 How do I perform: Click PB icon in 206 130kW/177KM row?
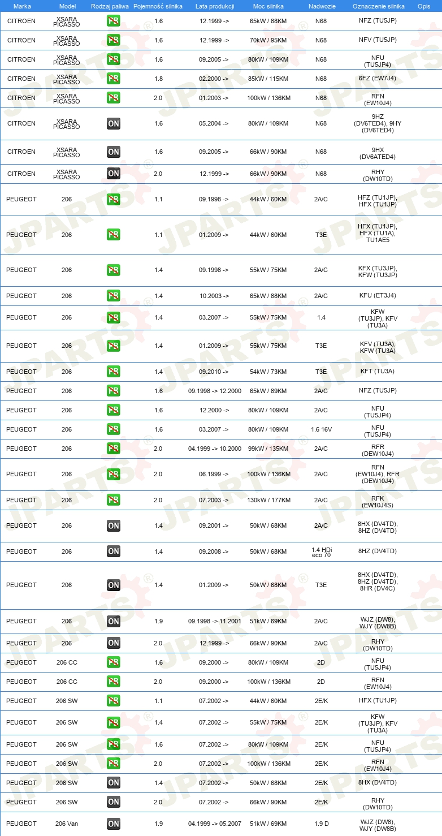pyautogui.click(x=114, y=500)
